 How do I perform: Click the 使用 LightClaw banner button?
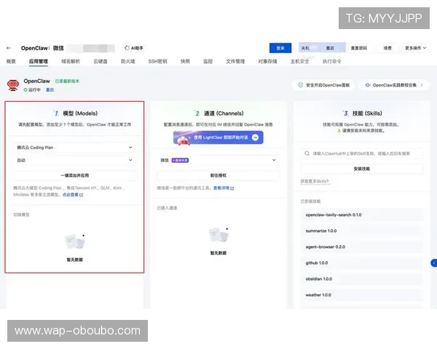coord(219,137)
